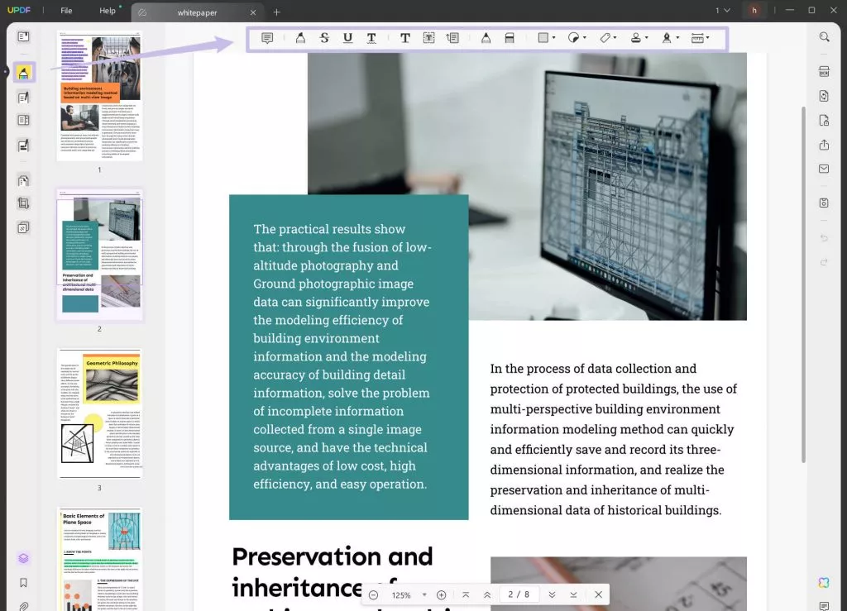Undo the last action
Viewport: 847px width, 611px height.
pyautogui.click(x=824, y=238)
